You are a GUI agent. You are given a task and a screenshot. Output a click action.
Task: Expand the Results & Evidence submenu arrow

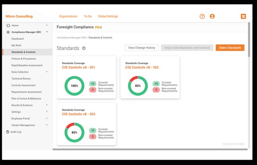tap(47, 105)
